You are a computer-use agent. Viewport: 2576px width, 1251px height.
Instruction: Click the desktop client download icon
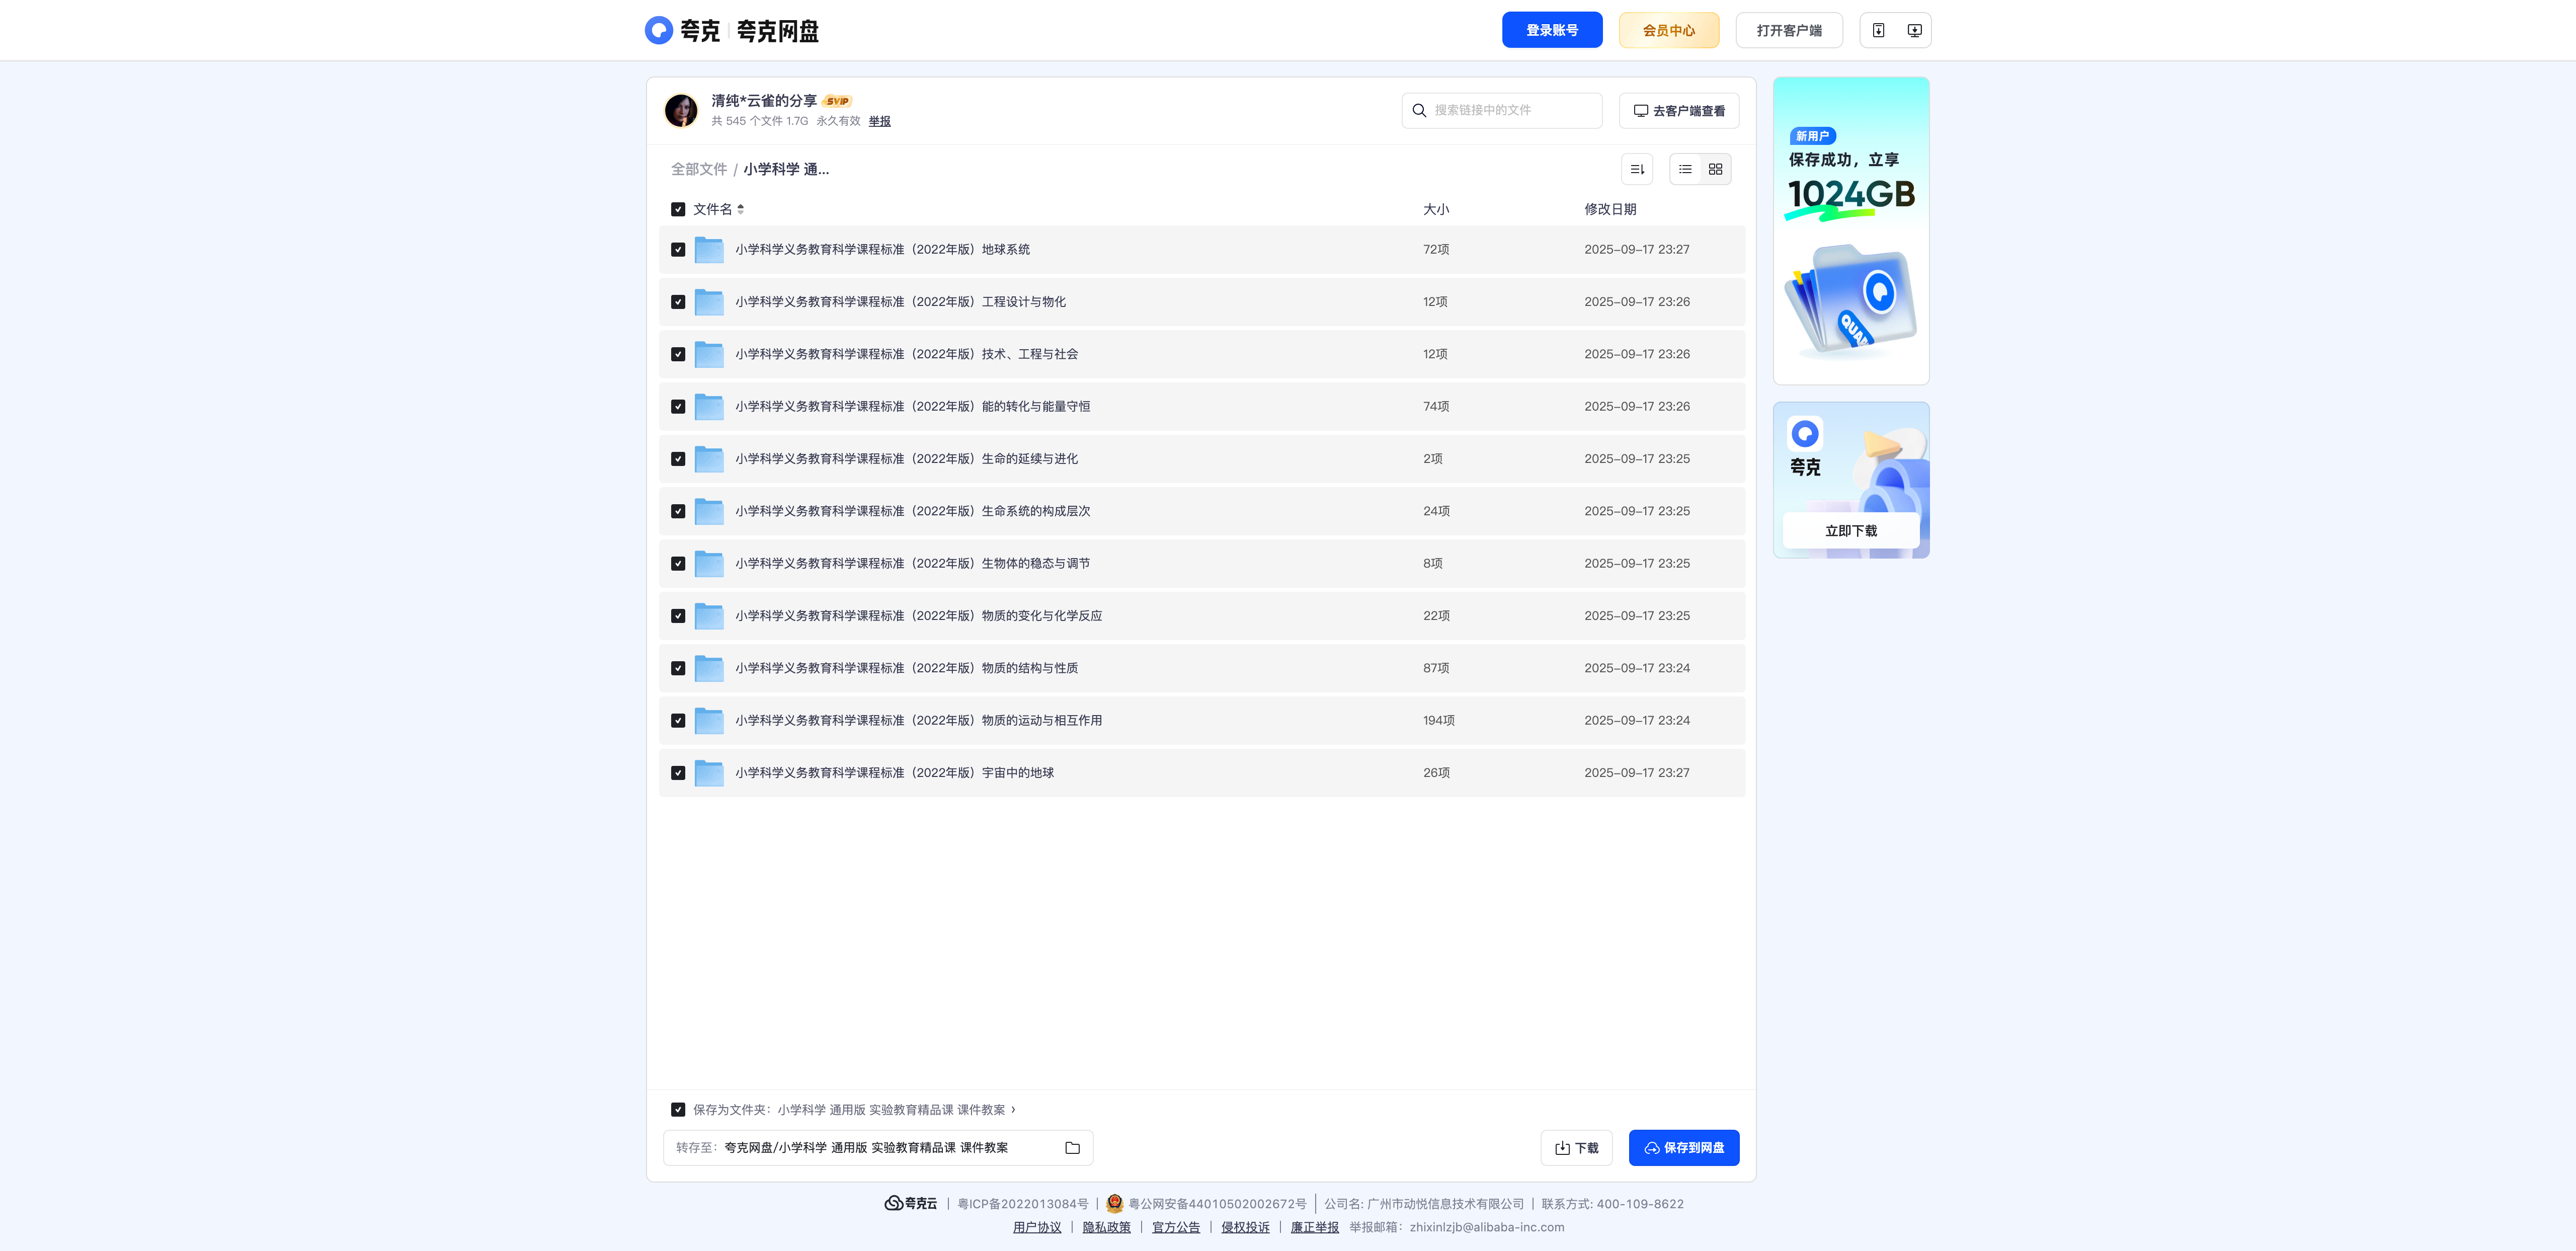point(1914,30)
